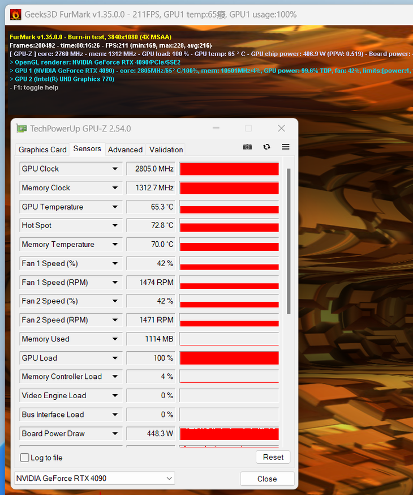Click the Close button
Viewport: 413px width, 495px height.
tap(267, 479)
